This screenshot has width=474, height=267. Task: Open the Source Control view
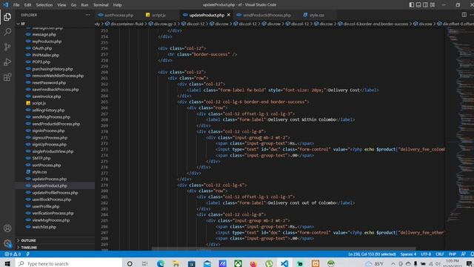pyautogui.click(x=7, y=47)
